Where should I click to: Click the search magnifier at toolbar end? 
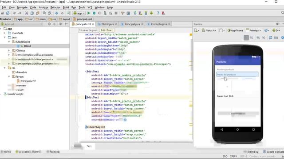click(x=283, y=13)
